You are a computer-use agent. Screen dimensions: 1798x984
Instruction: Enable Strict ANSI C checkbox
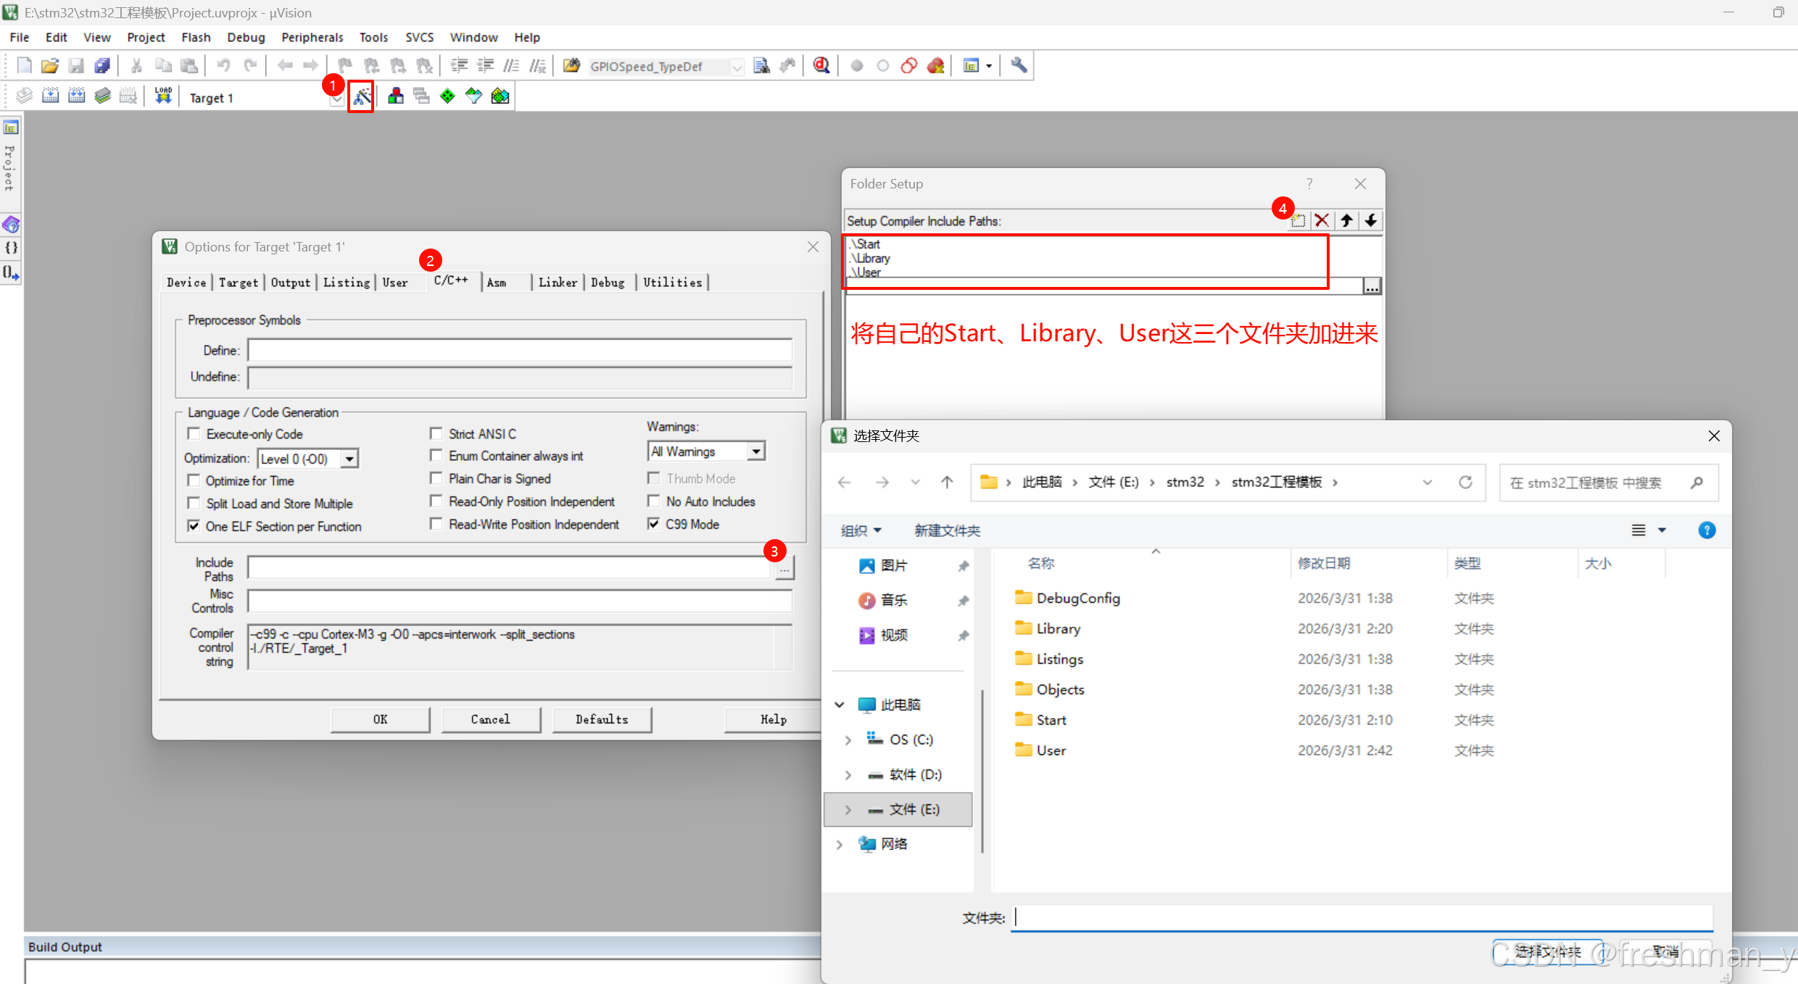[x=436, y=434]
